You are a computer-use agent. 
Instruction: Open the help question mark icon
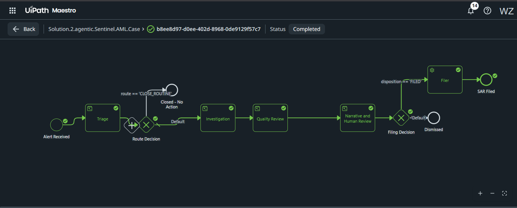(487, 11)
